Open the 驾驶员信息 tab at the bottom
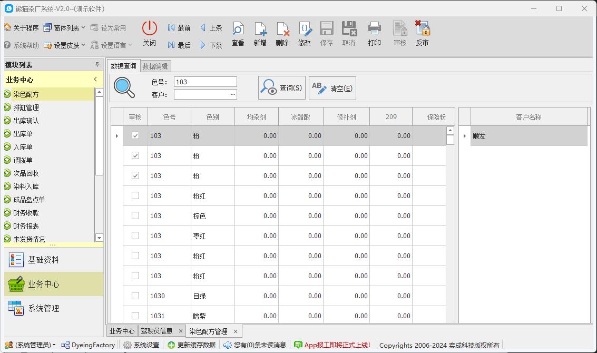This screenshot has height=353, width=597. tap(159, 331)
